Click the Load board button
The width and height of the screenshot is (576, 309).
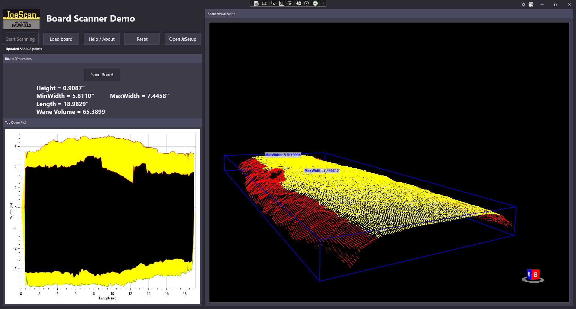pos(61,39)
